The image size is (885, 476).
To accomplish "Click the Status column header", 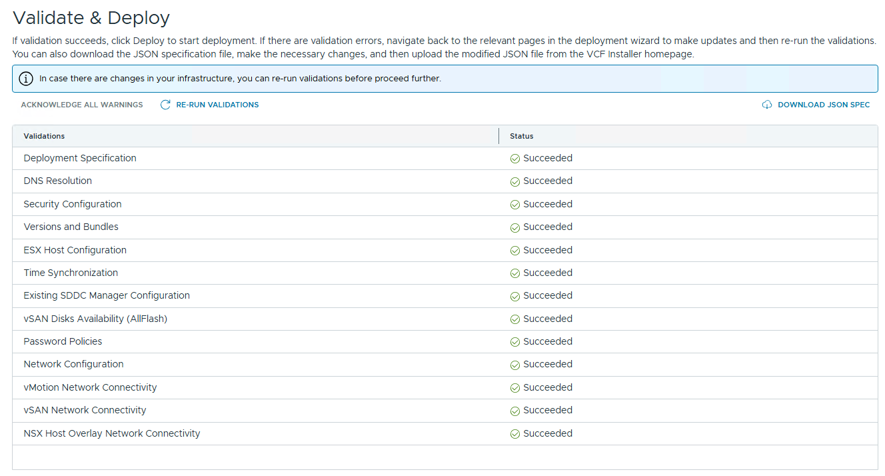I will click(521, 136).
